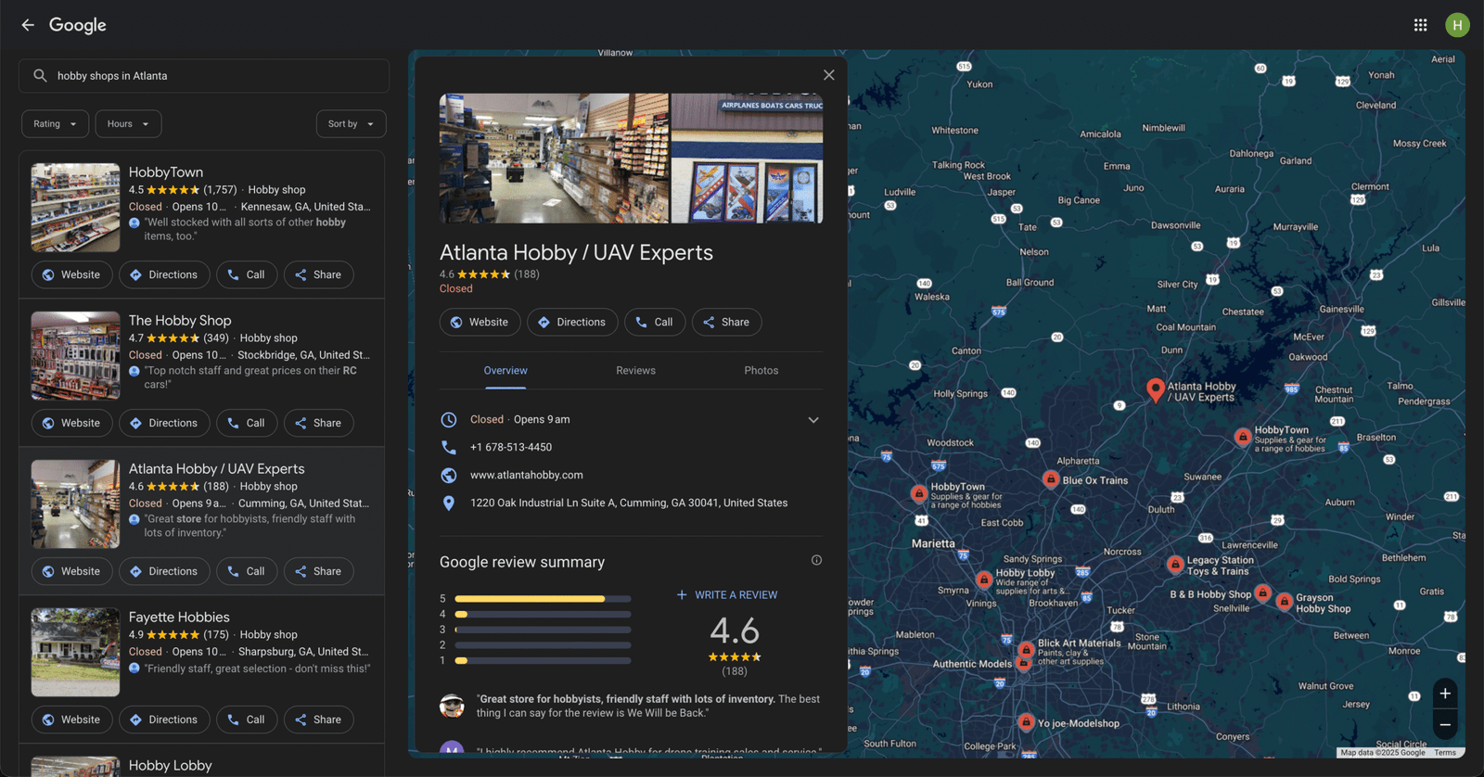Screen dimensions: 1484x777
Task: Share the Fayette Hobbies listing
Action: point(318,720)
